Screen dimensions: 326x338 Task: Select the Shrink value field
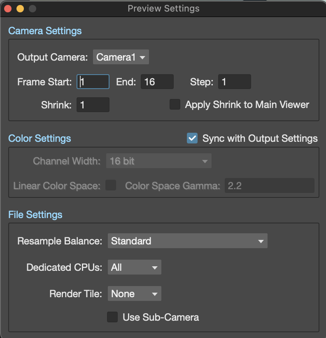tap(93, 105)
